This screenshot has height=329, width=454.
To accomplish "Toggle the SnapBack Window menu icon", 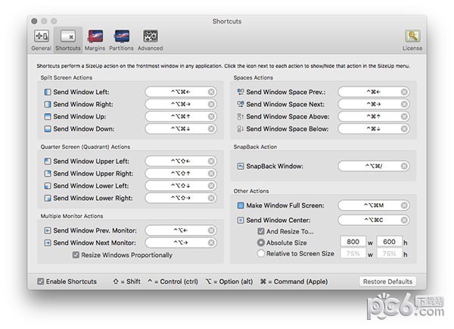I will coord(241,166).
